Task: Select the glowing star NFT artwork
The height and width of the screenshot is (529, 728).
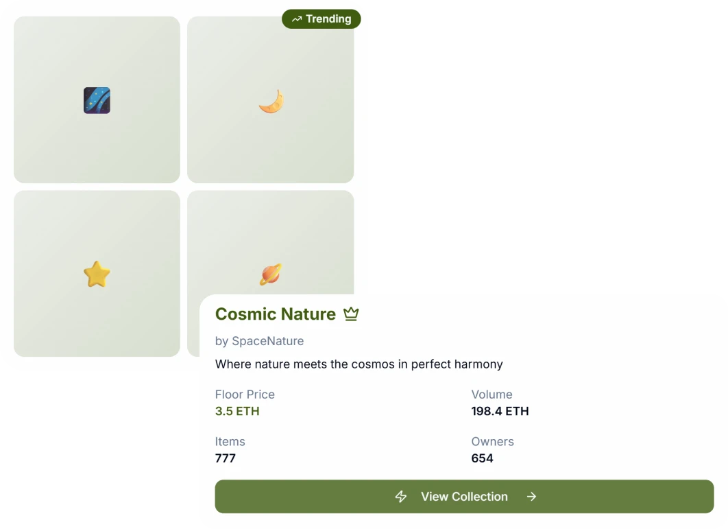Action: 96,273
